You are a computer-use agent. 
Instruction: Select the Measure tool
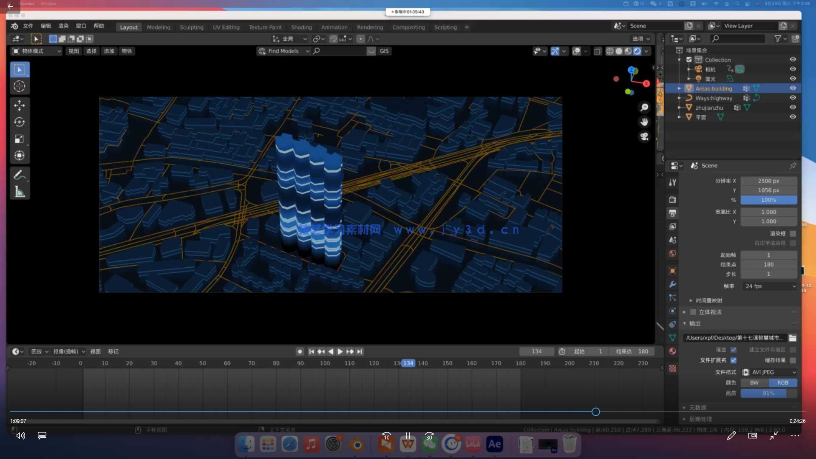[20, 192]
